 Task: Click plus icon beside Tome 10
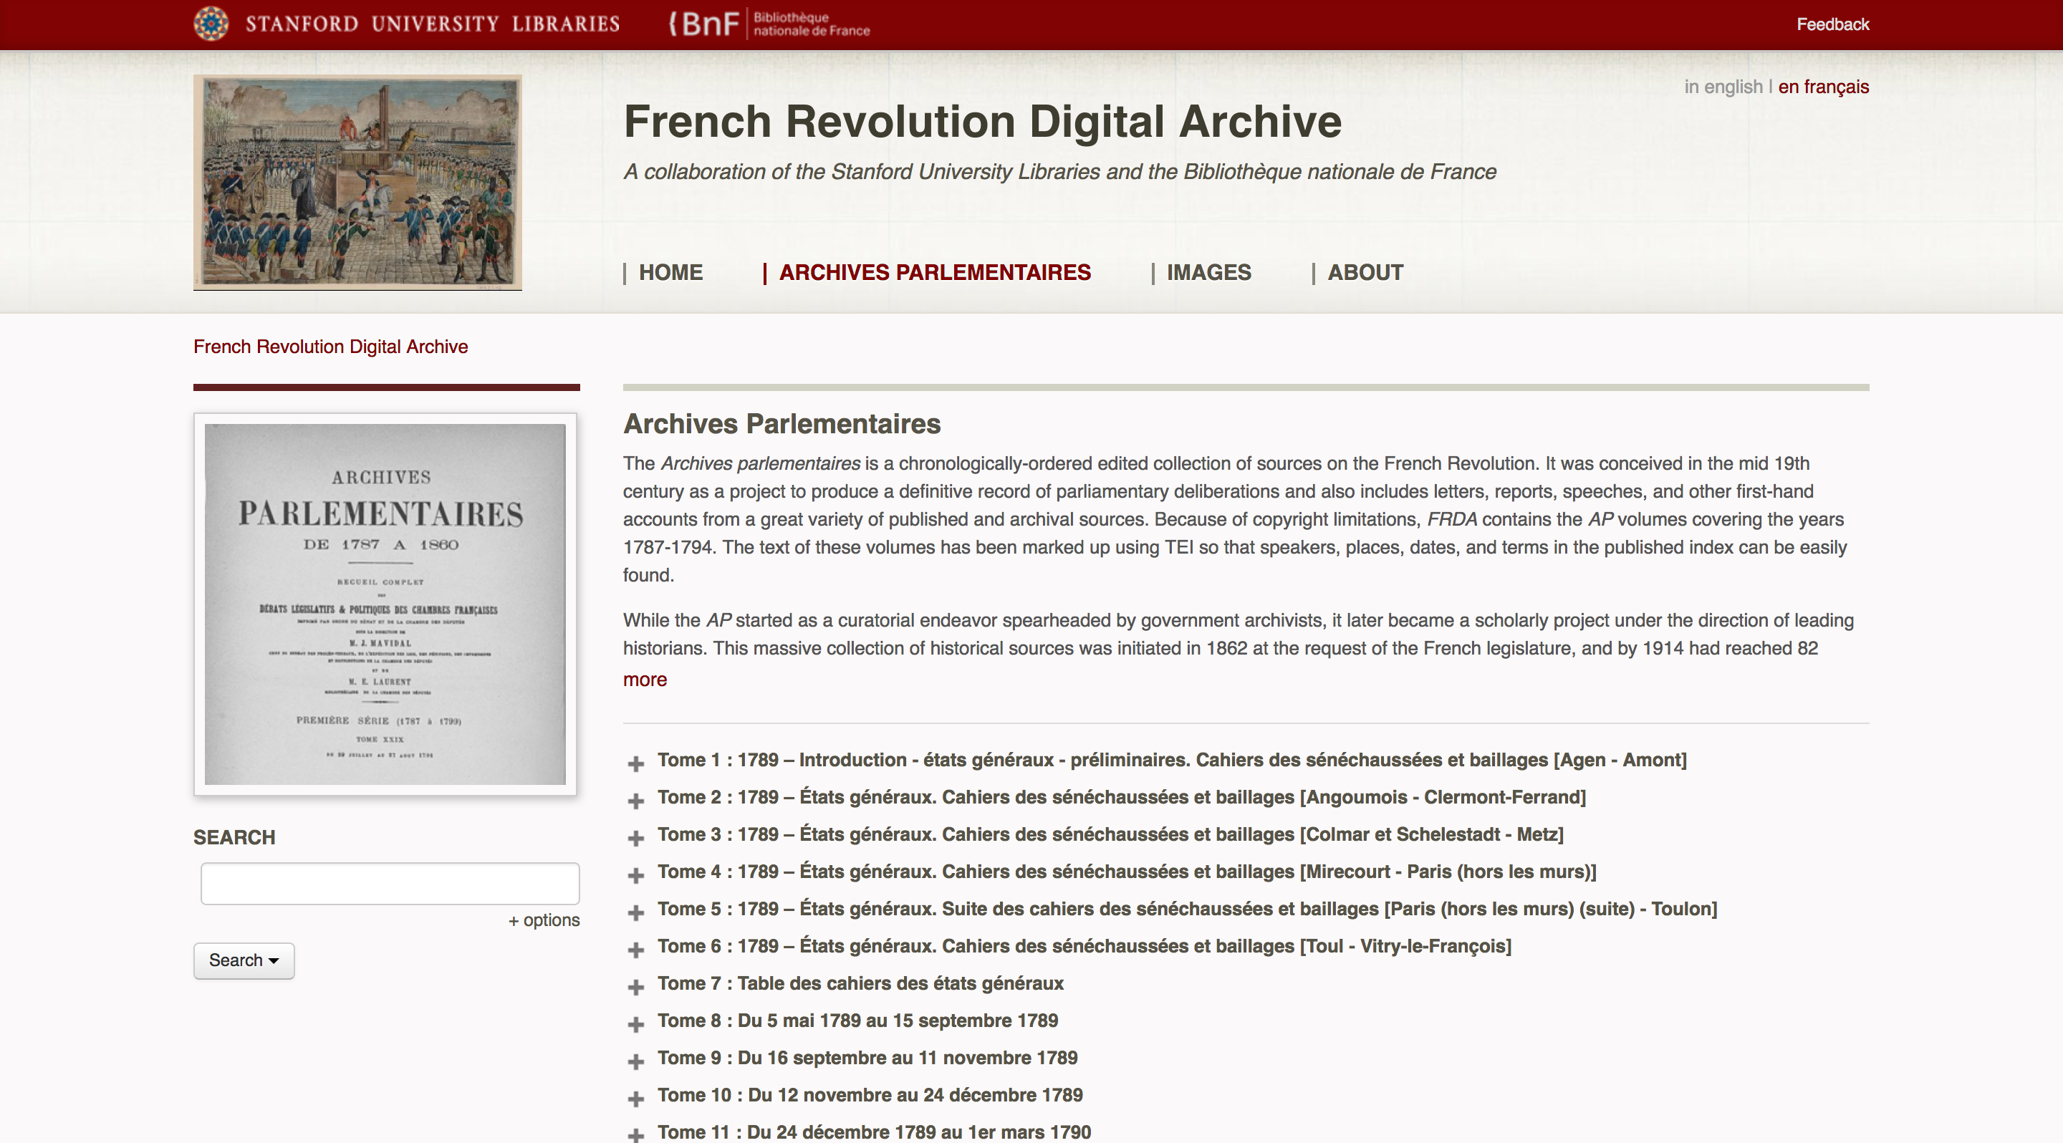636,1098
